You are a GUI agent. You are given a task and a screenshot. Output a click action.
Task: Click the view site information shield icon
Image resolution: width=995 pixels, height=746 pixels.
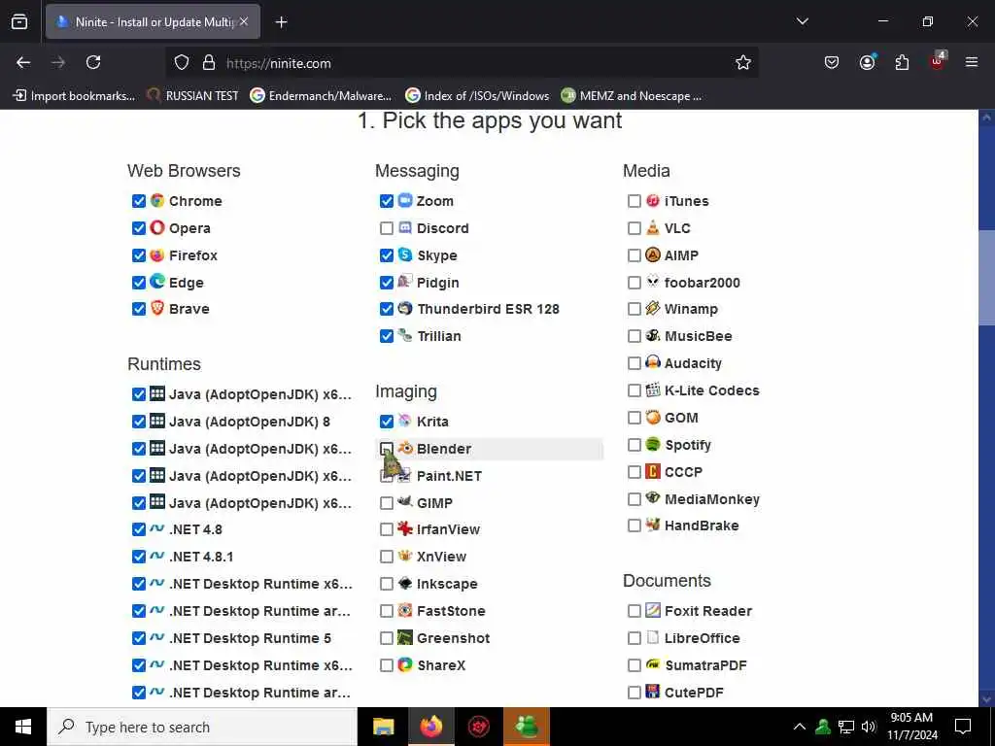tap(182, 62)
